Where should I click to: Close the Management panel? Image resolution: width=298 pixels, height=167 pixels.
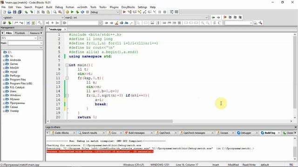click(x=42, y=28)
